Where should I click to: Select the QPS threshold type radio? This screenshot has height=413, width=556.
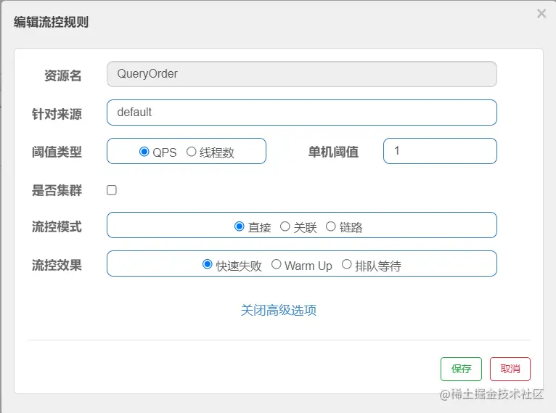[144, 152]
